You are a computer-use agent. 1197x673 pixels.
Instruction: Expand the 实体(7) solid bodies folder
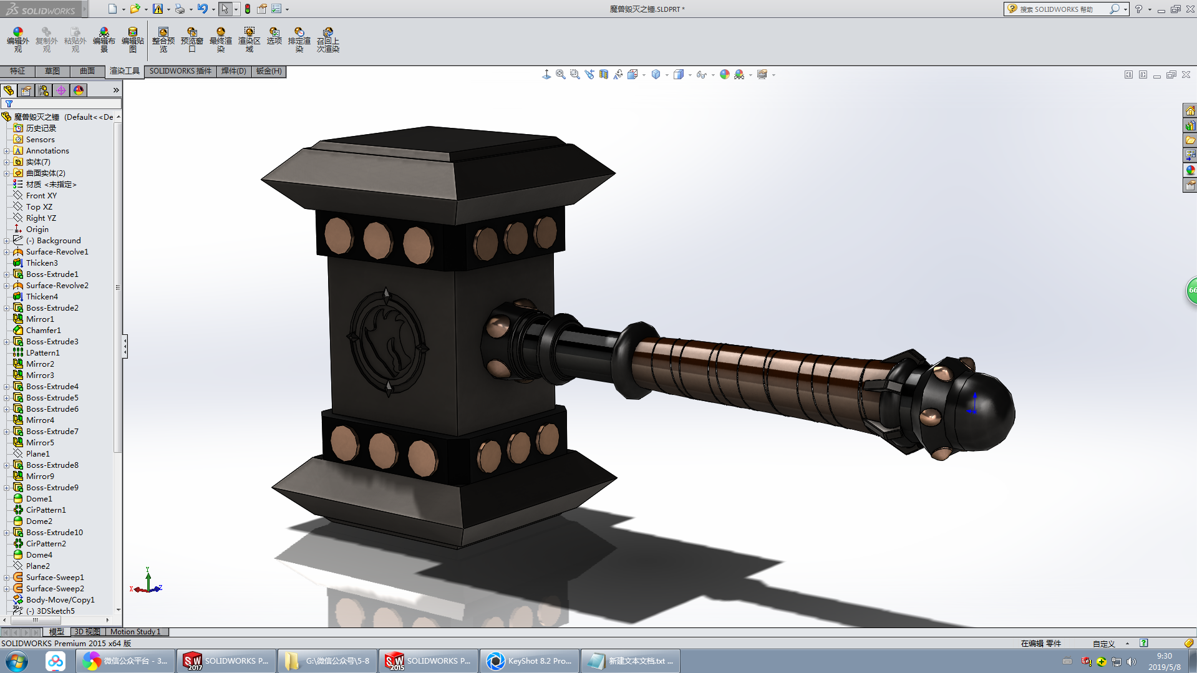[6, 162]
